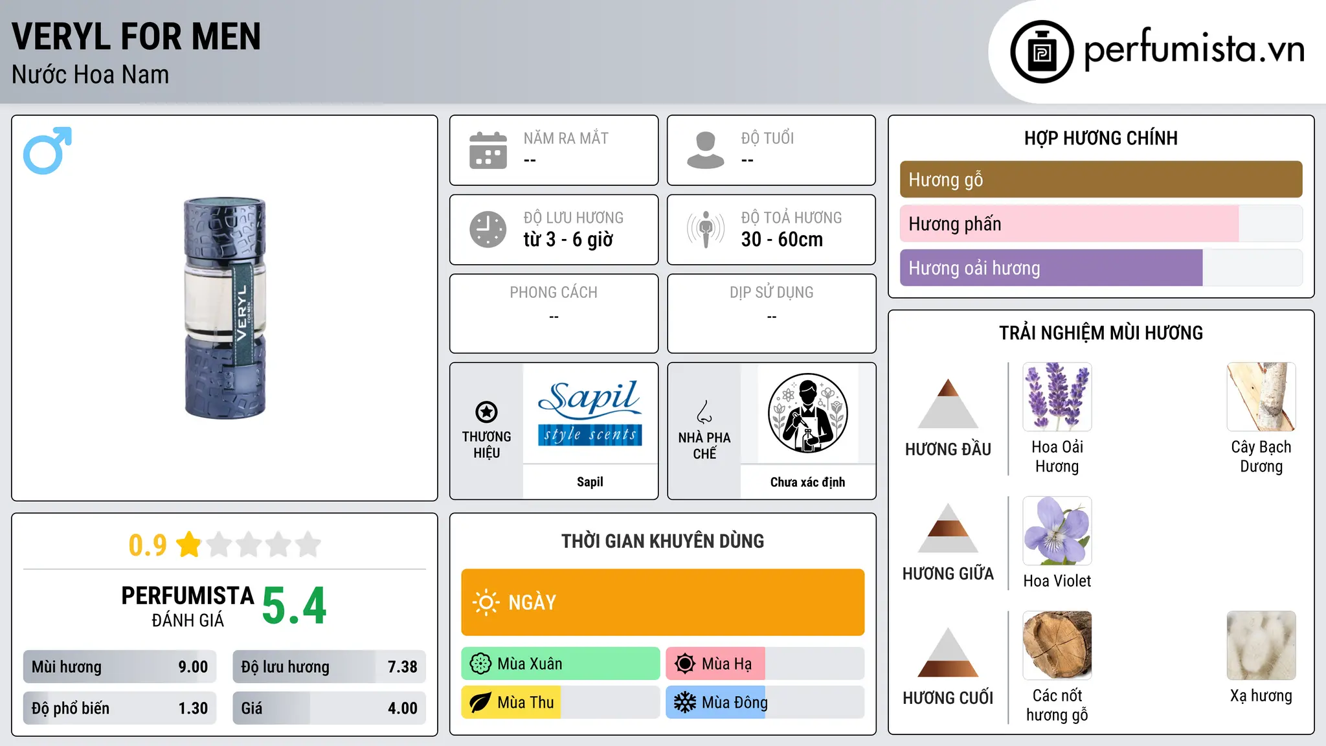Click the spring flower icon
The height and width of the screenshot is (746, 1326).
pos(480,664)
